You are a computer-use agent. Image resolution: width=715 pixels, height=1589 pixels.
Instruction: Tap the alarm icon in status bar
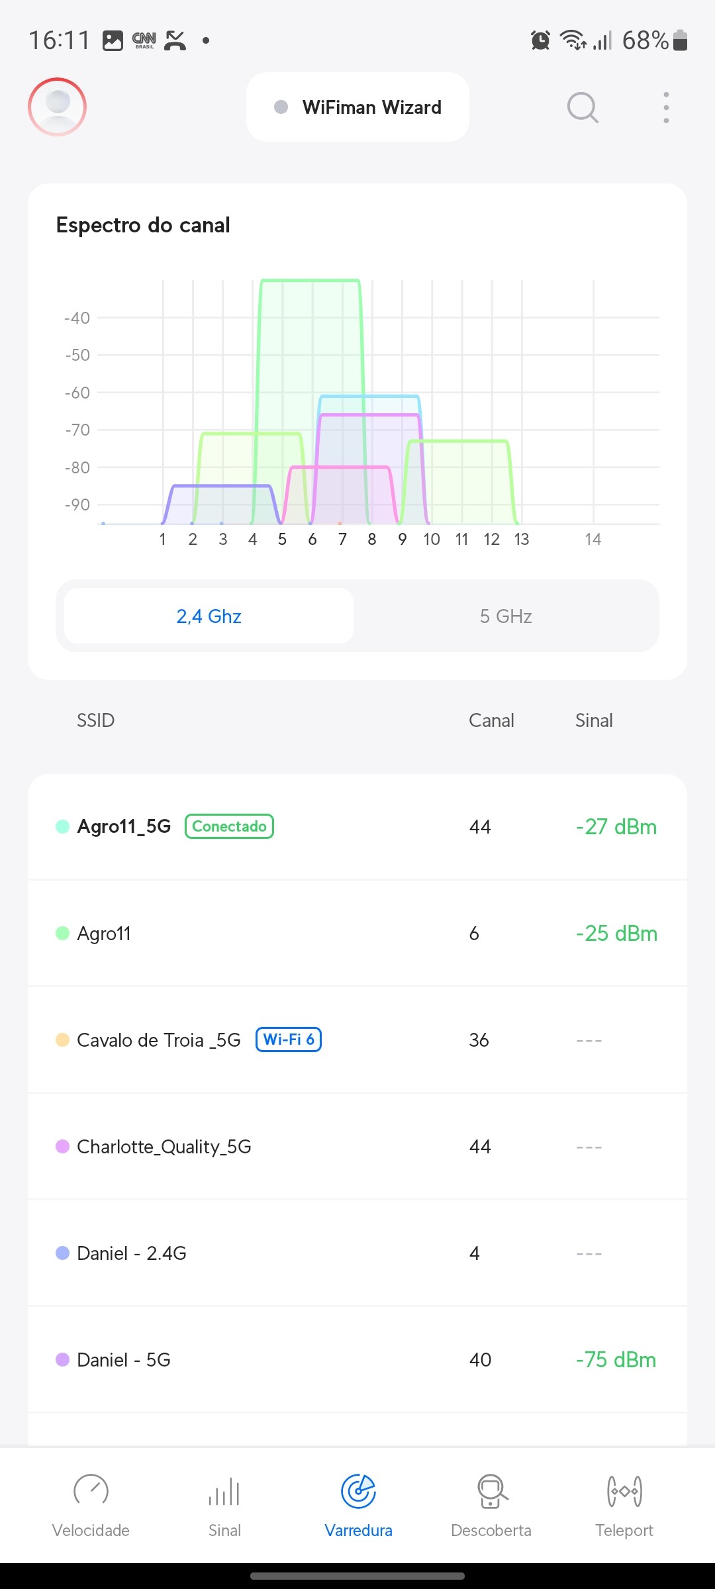click(x=540, y=40)
